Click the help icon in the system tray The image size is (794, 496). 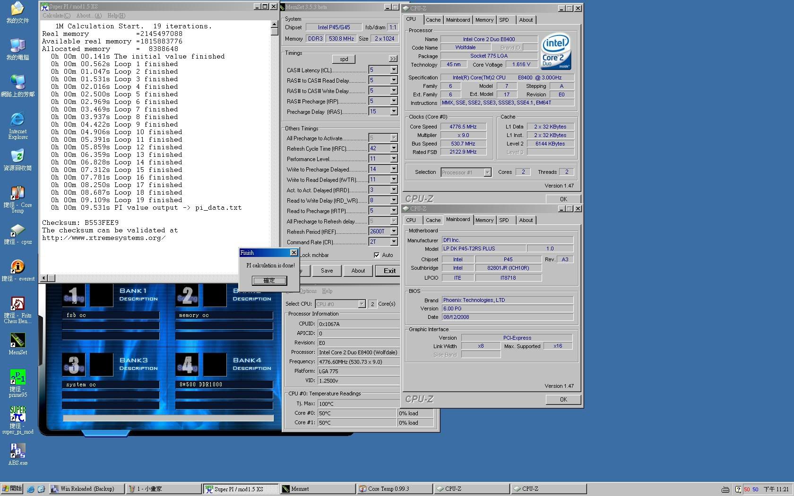click(x=738, y=489)
